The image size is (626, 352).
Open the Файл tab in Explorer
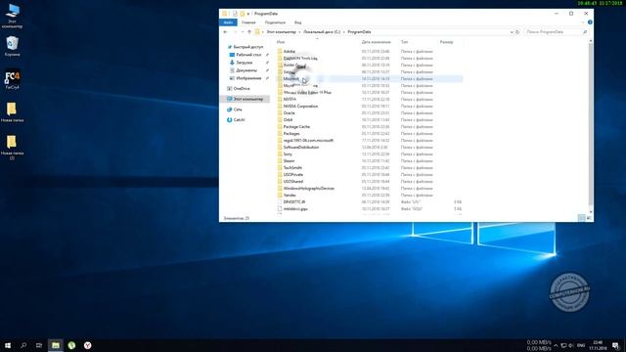pos(228,22)
